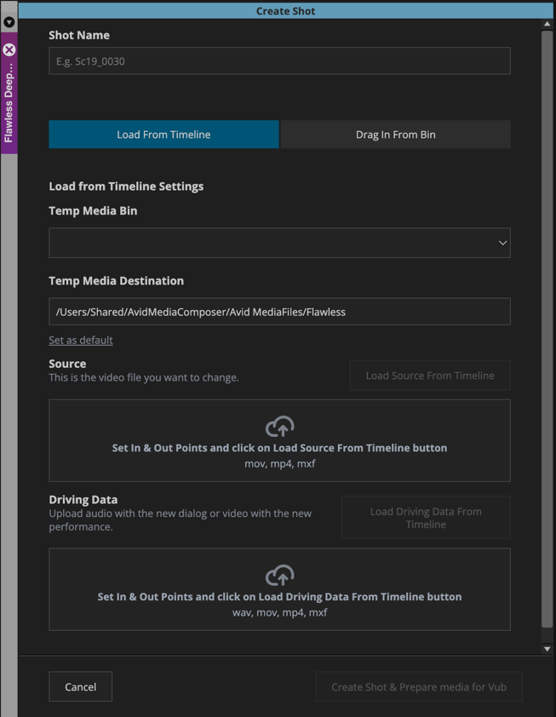Click the Shot Name input field
This screenshot has height=717, width=556.
pyautogui.click(x=279, y=61)
